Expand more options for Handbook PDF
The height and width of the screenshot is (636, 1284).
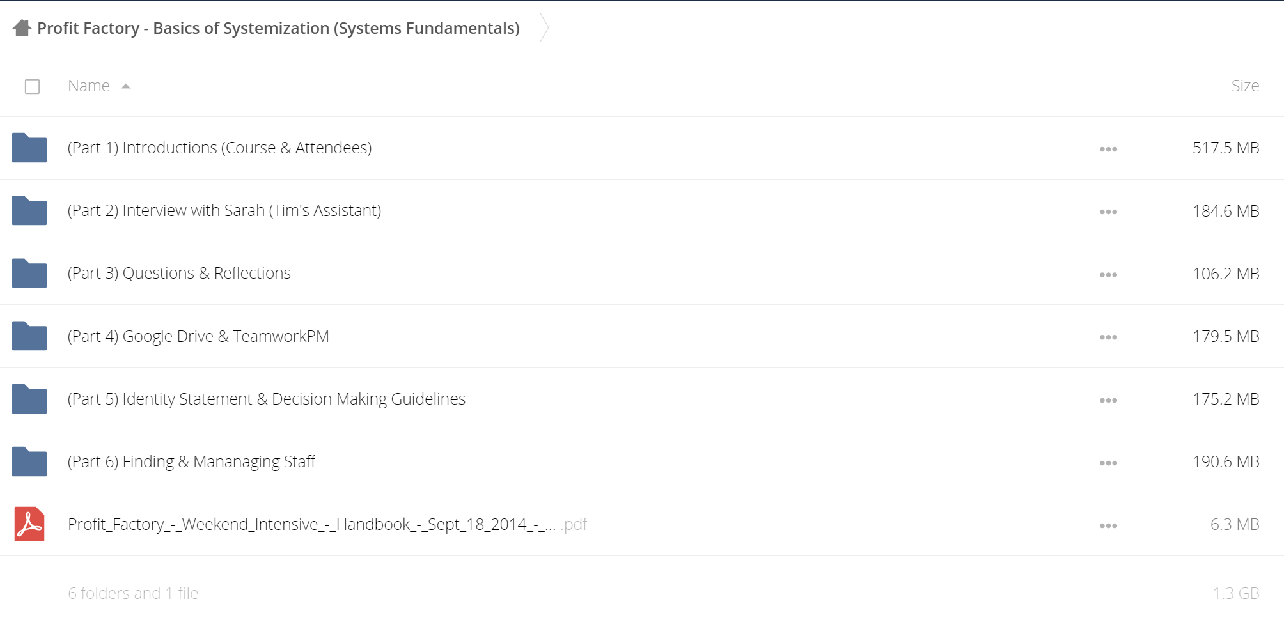(x=1108, y=525)
